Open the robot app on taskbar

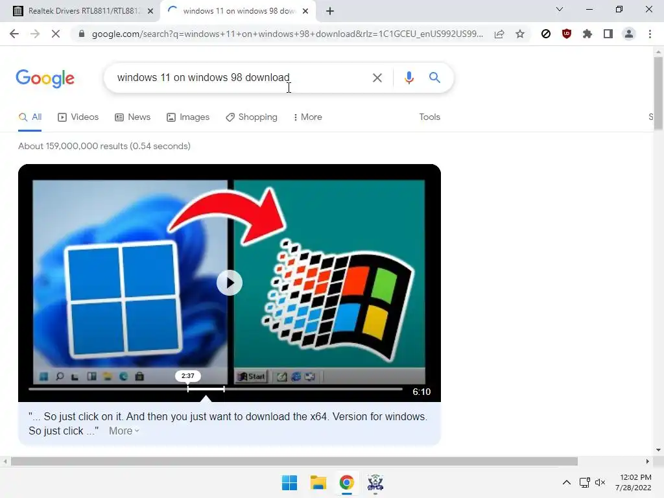[x=375, y=482]
